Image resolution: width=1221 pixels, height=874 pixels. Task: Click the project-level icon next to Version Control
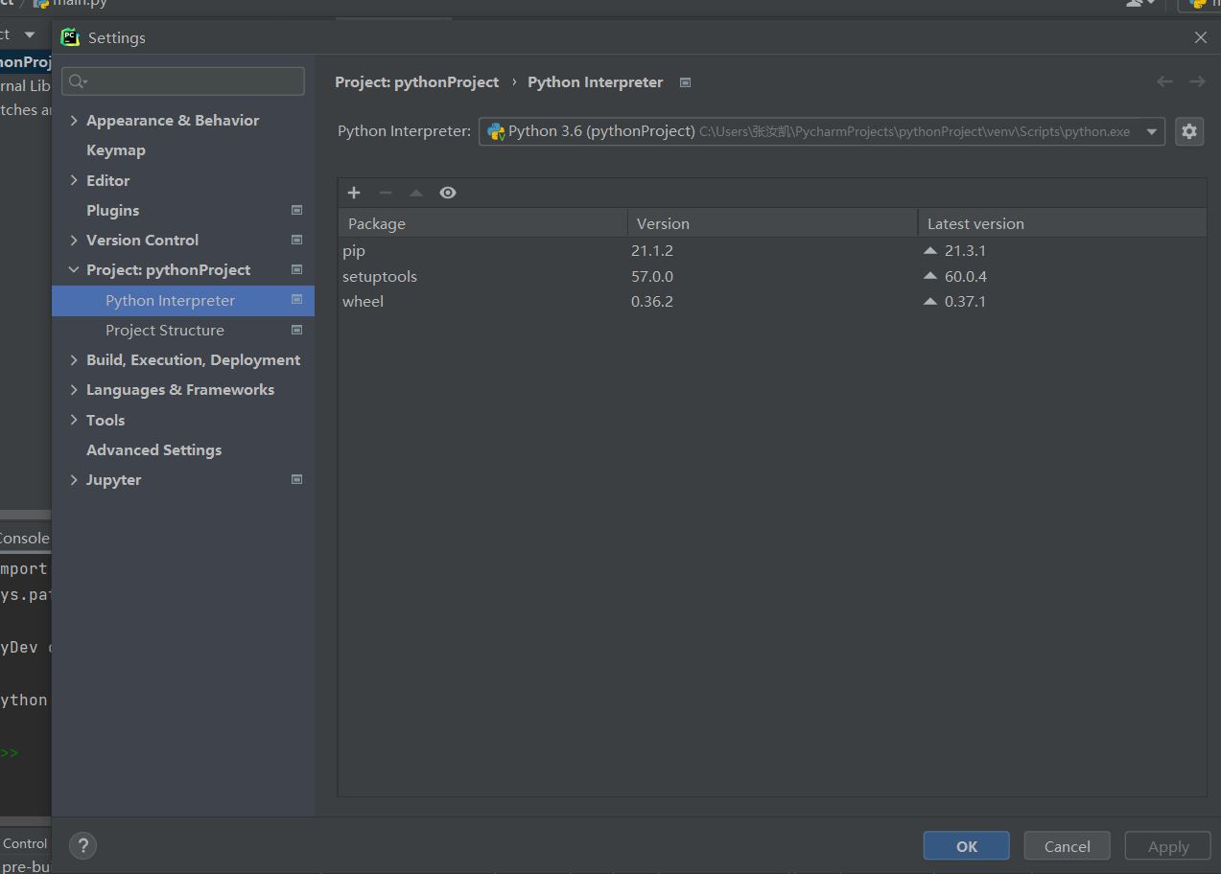pyautogui.click(x=296, y=240)
